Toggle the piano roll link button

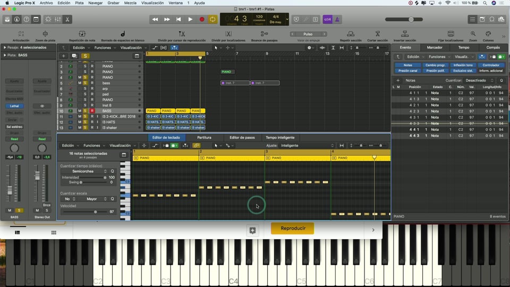point(196,146)
